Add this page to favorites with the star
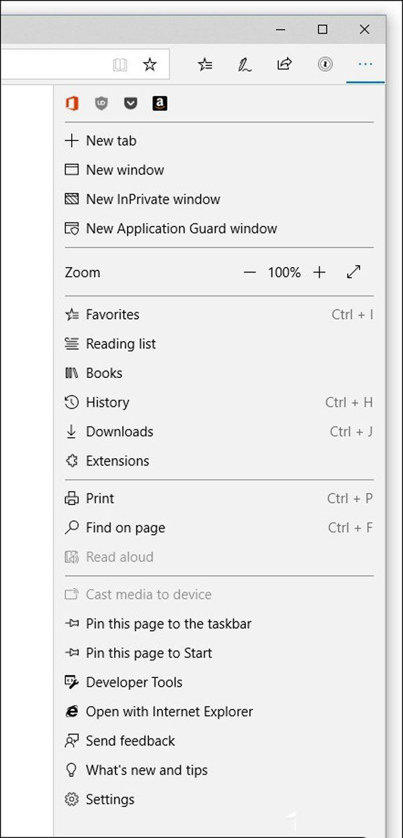 [150, 64]
